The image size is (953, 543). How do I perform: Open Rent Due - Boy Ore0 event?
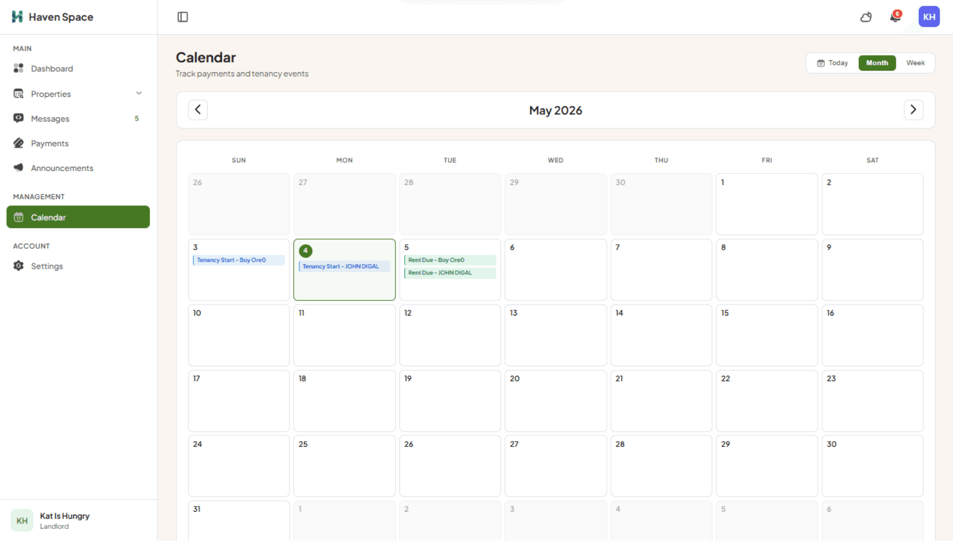450,260
